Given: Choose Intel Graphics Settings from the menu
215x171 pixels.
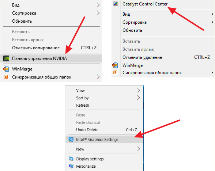Looking at the screenshot, I should 104,139.
